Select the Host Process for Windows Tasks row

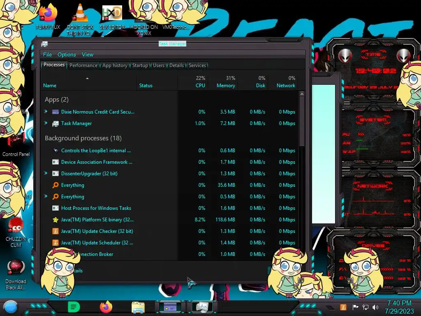(170, 208)
